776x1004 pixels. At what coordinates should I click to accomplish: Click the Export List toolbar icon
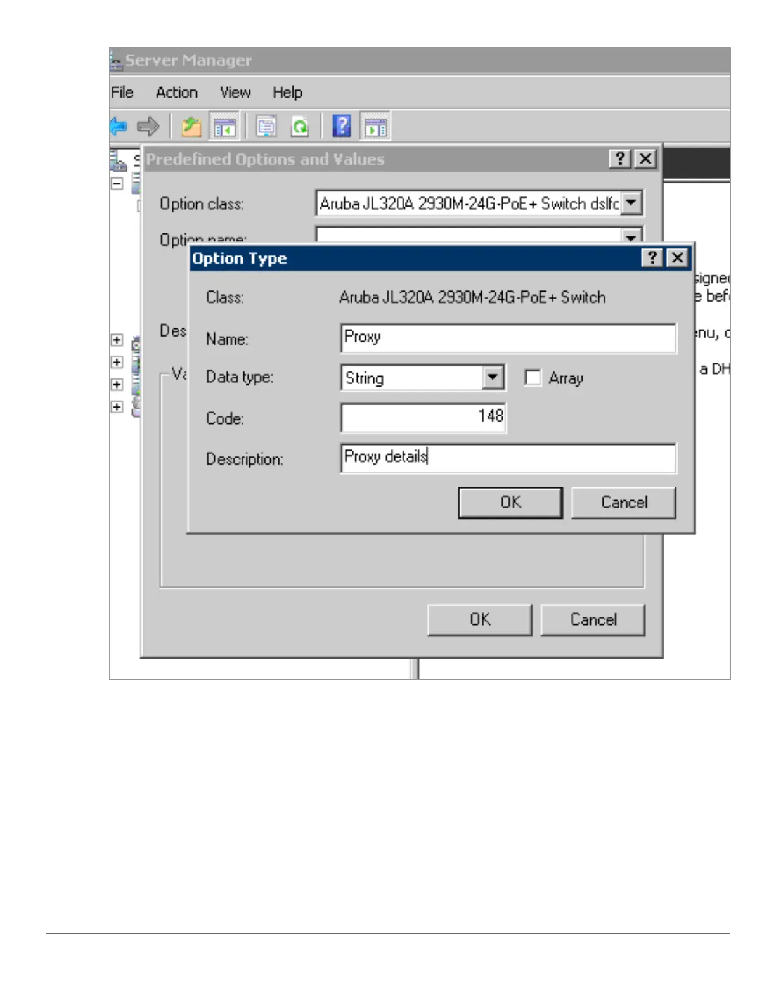pyautogui.click(x=266, y=126)
